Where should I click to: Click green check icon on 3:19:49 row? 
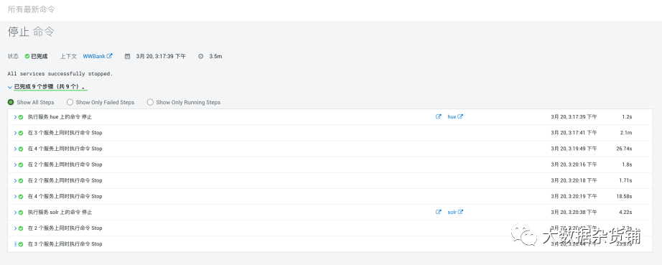tap(21, 149)
